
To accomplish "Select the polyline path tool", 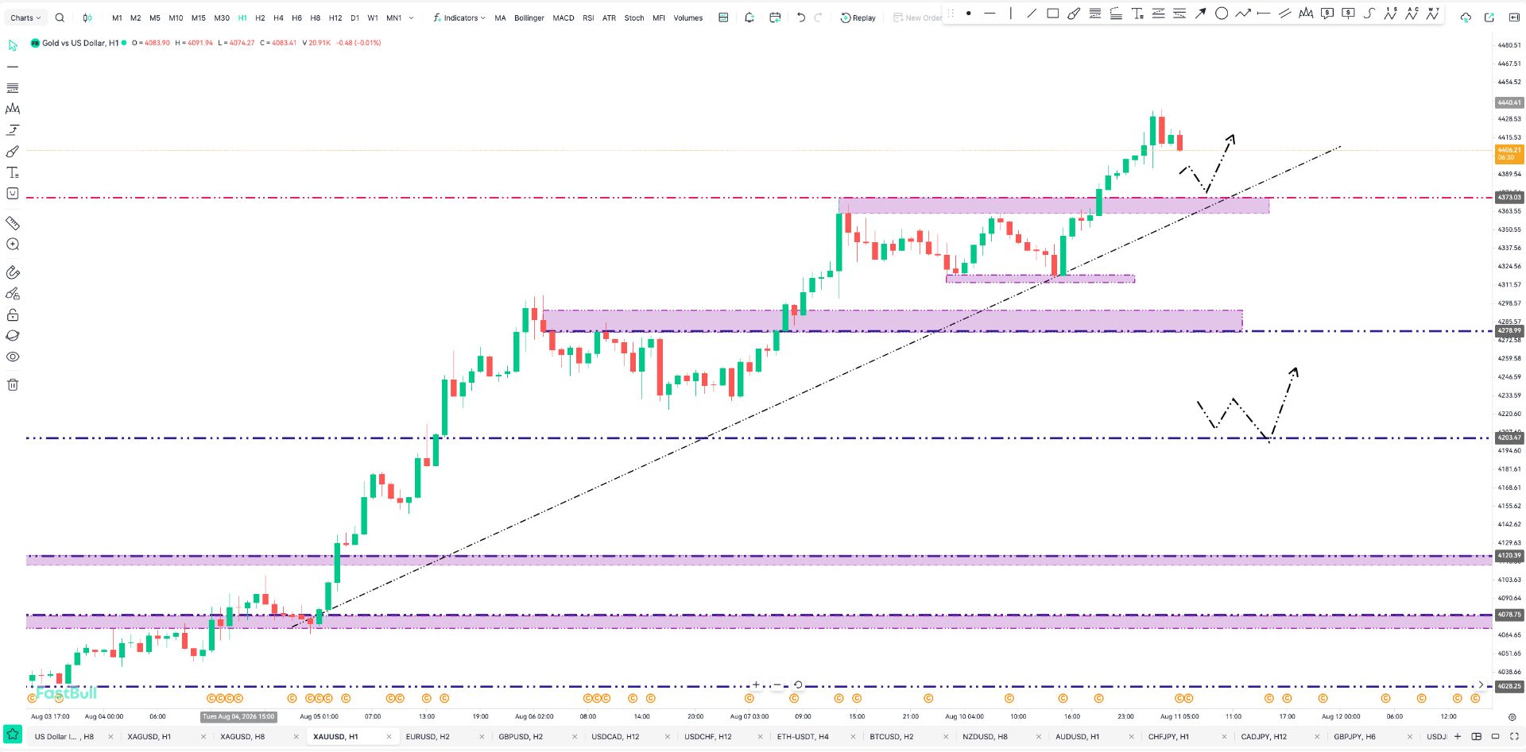I will (1243, 13).
